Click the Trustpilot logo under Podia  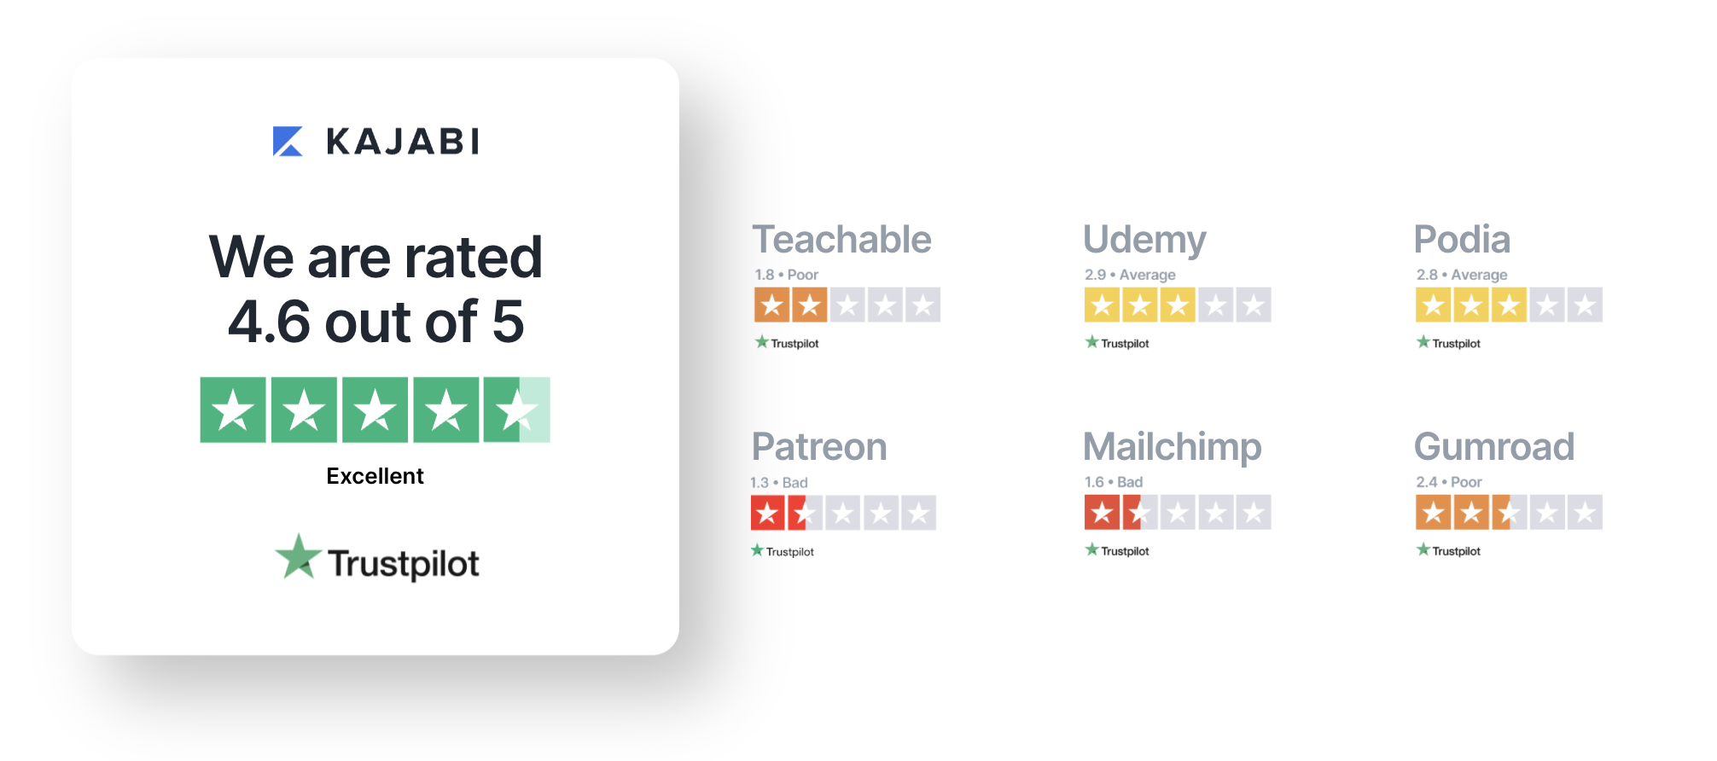1448,343
